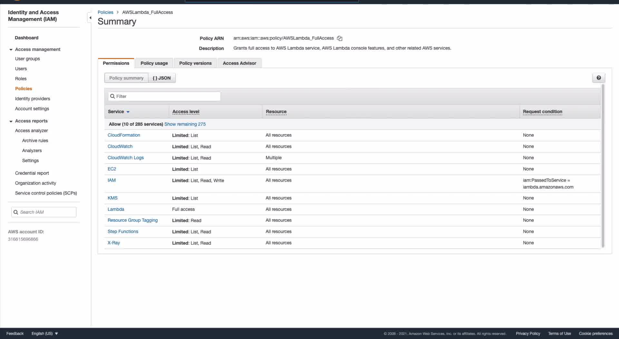This screenshot has height=339, width=619.
Task: Select the policy ARN text
Action: click(x=283, y=38)
